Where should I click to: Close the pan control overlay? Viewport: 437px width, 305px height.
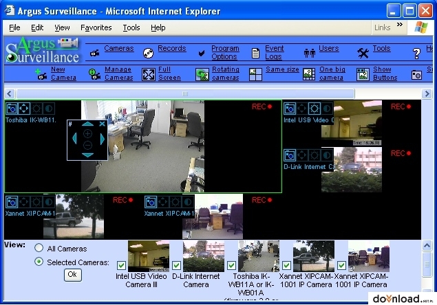coord(103,124)
